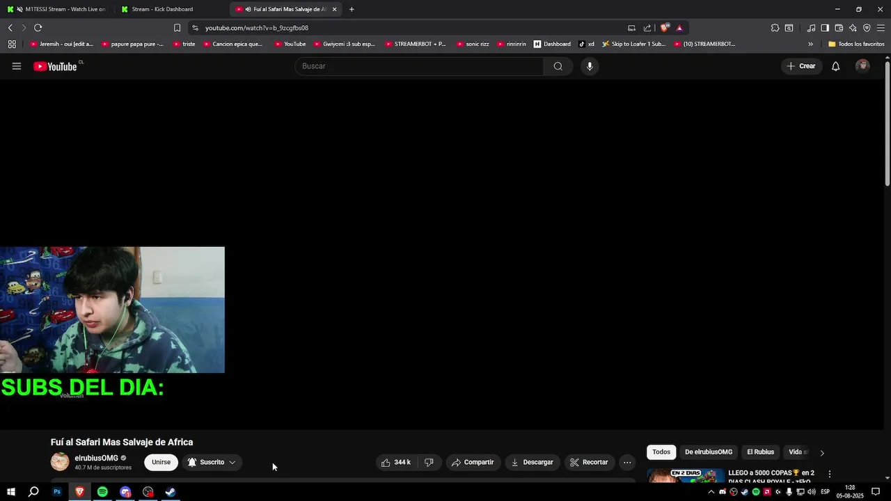Image resolution: width=891 pixels, height=501 pixels.
Task: Open the extensions puzzle icon
Action: pyautogui.click(x=775, y=28)
